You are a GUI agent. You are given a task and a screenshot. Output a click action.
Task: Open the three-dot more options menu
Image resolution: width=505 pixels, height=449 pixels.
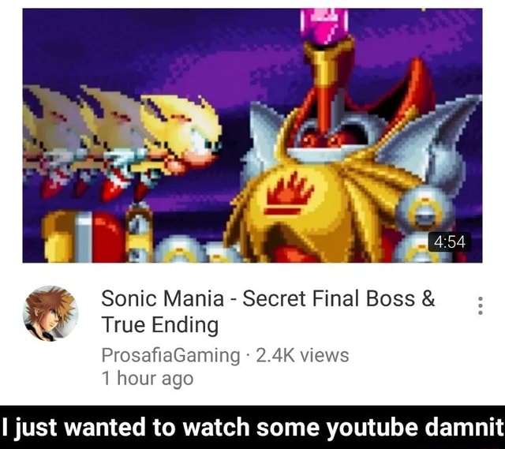tap(481, 305)
